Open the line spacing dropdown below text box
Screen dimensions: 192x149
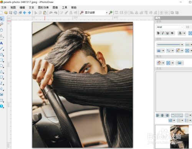(x=172, y=120)
